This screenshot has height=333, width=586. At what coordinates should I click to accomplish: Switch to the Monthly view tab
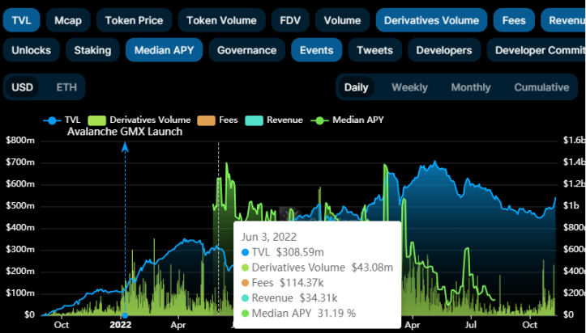[470, 87]
